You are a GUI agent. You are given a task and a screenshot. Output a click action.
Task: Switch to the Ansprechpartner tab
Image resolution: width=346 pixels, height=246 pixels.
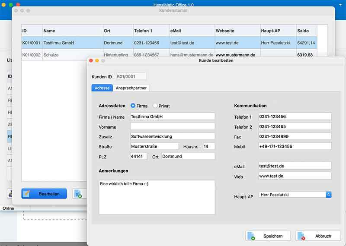click(x=131, y=88)
